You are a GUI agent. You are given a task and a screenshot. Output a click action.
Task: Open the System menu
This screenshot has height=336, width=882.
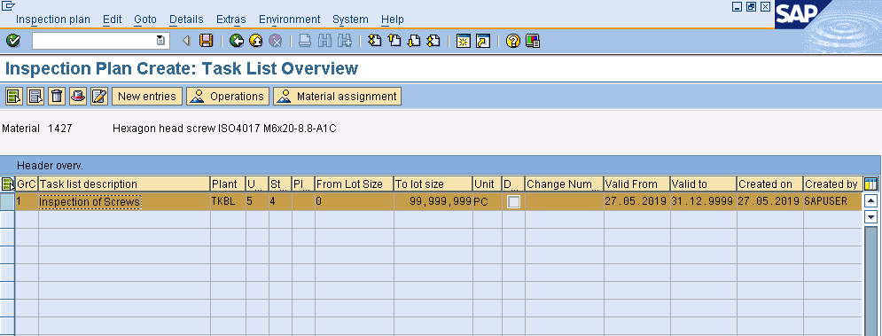(x=350, y=20)
